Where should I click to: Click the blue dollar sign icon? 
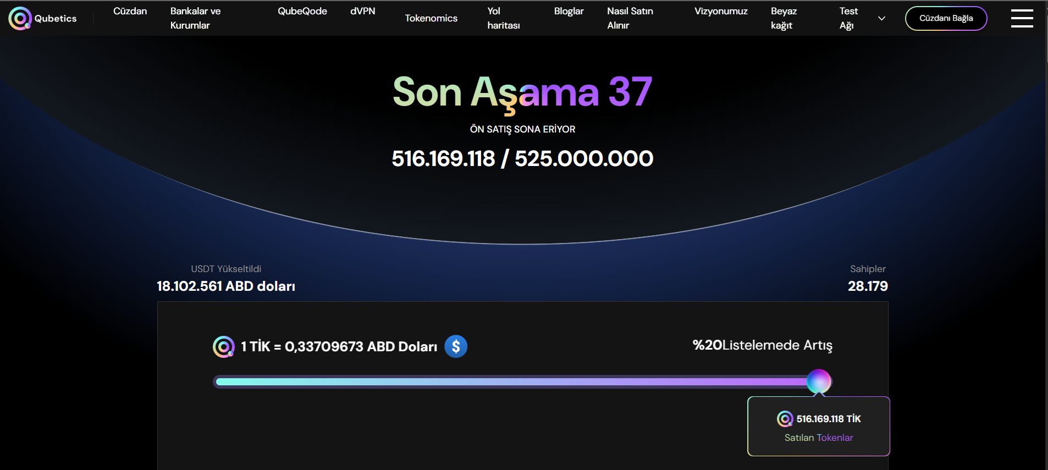[456, 346]
